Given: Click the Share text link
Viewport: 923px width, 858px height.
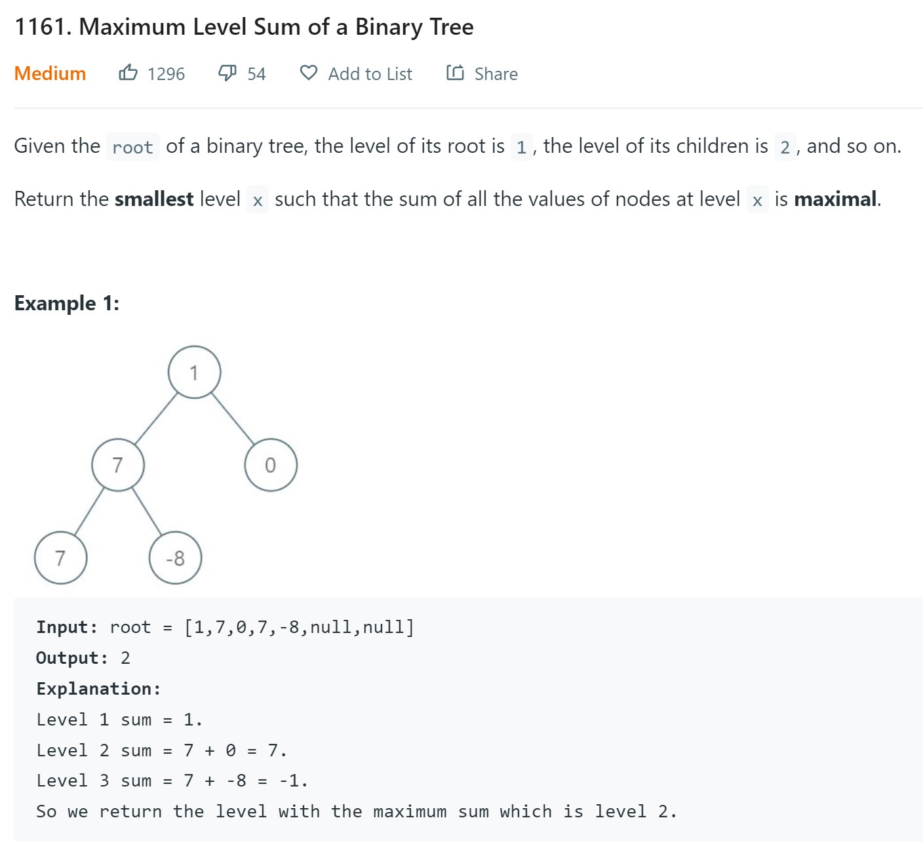Looking at the screenshot, I should pyautogui.click(x=496, y=74).
